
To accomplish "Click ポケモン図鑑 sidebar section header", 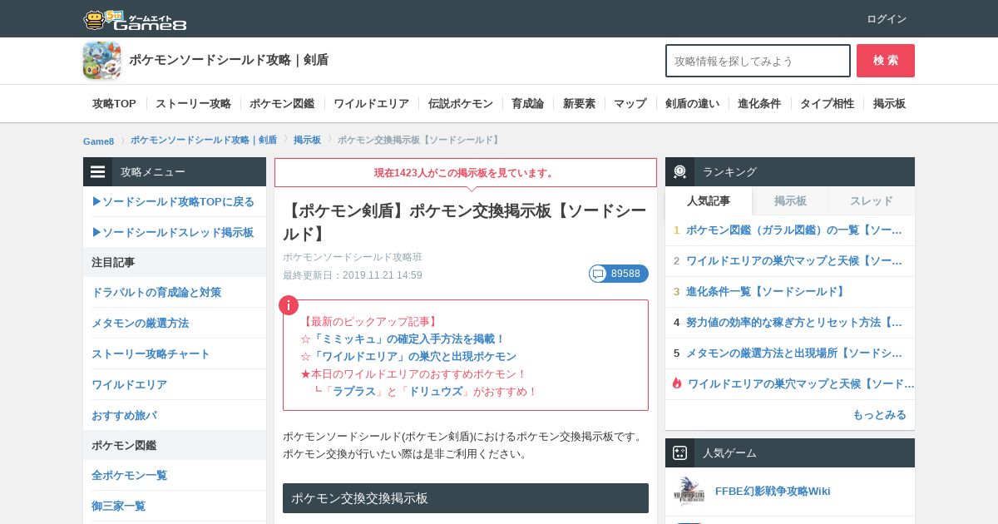I will coord(175,445).
